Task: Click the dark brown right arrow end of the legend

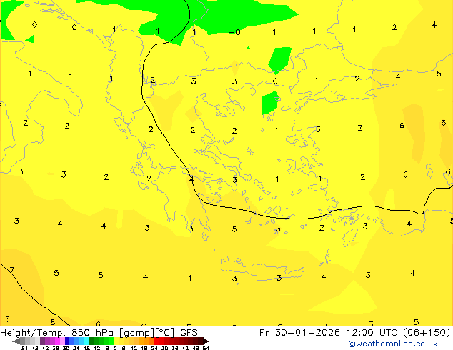Action: [x=206, y=341]
